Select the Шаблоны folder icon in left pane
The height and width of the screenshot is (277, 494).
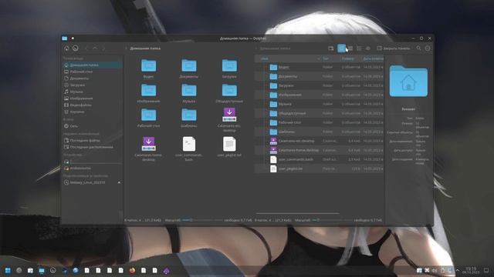(x=188, y=115)
